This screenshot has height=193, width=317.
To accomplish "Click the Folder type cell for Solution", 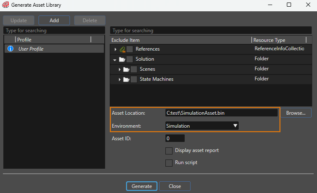I will (262, 59).
